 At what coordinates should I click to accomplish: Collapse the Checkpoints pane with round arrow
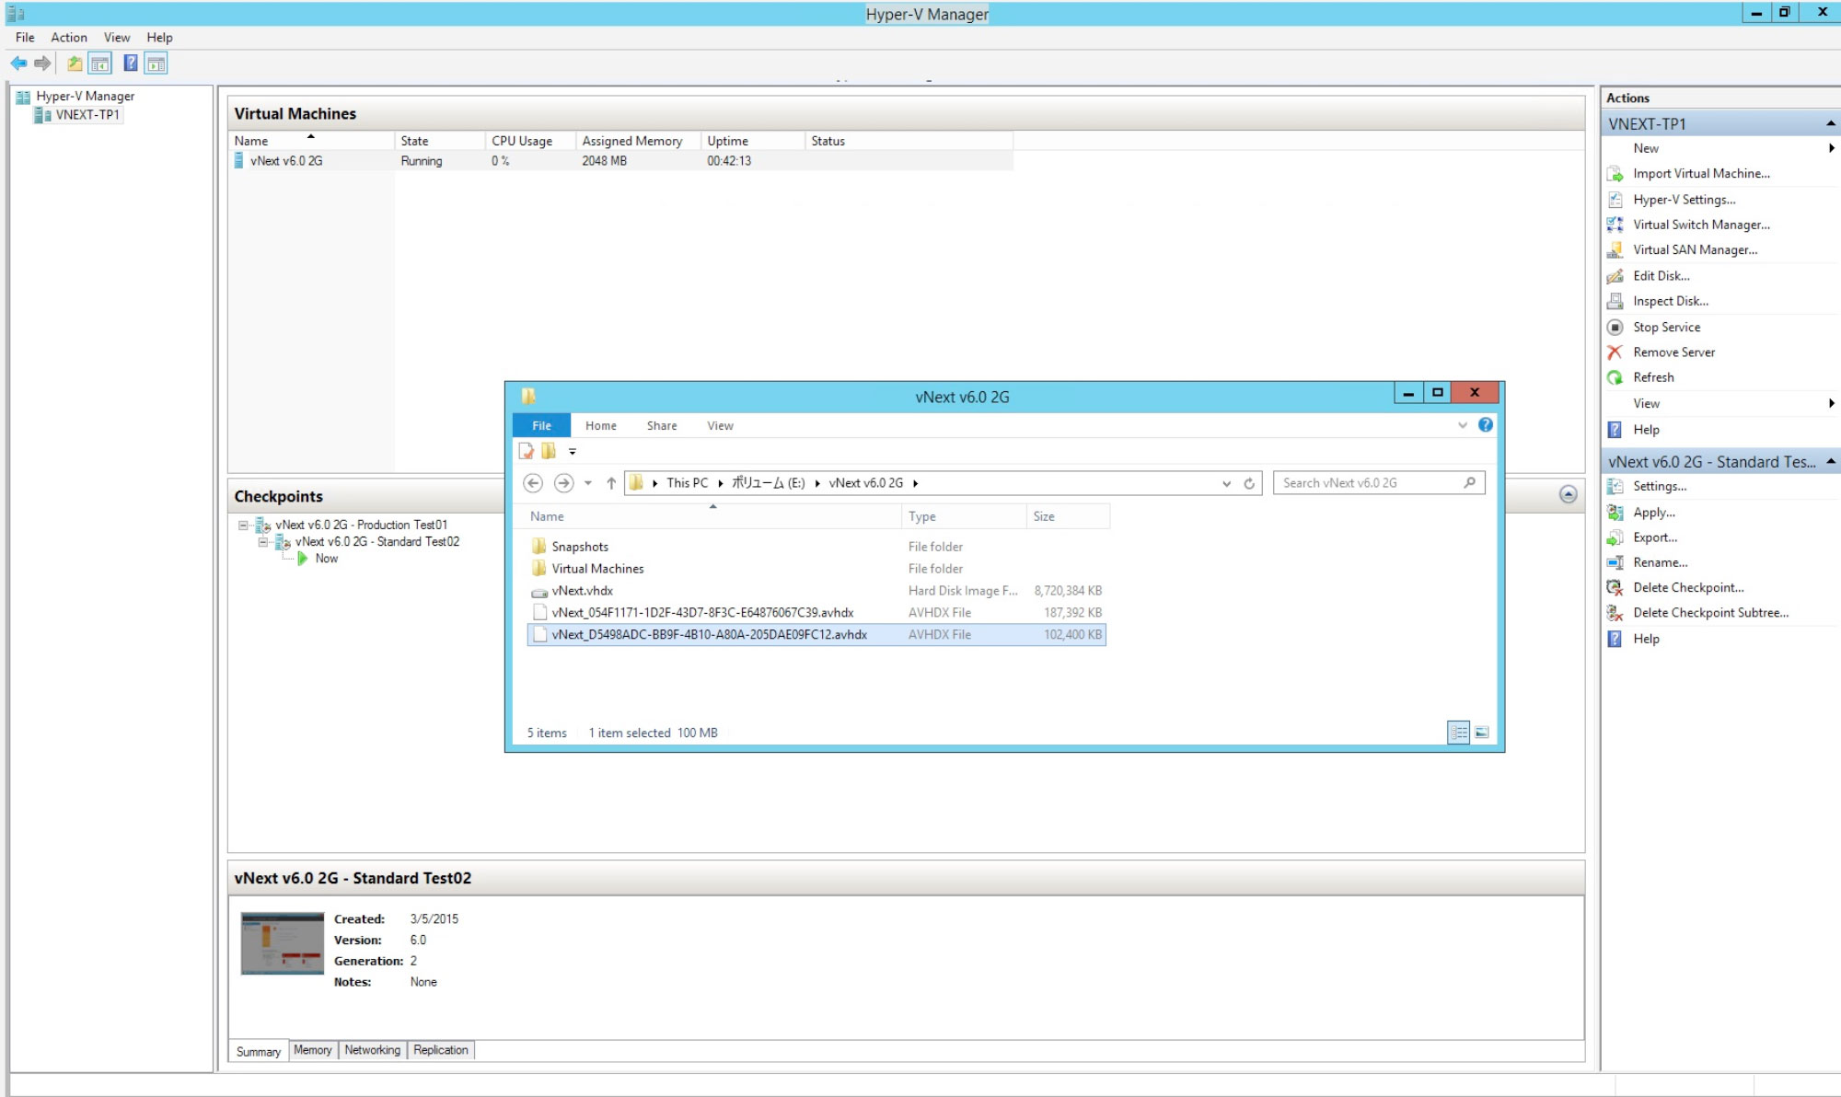click(1569, 495)
